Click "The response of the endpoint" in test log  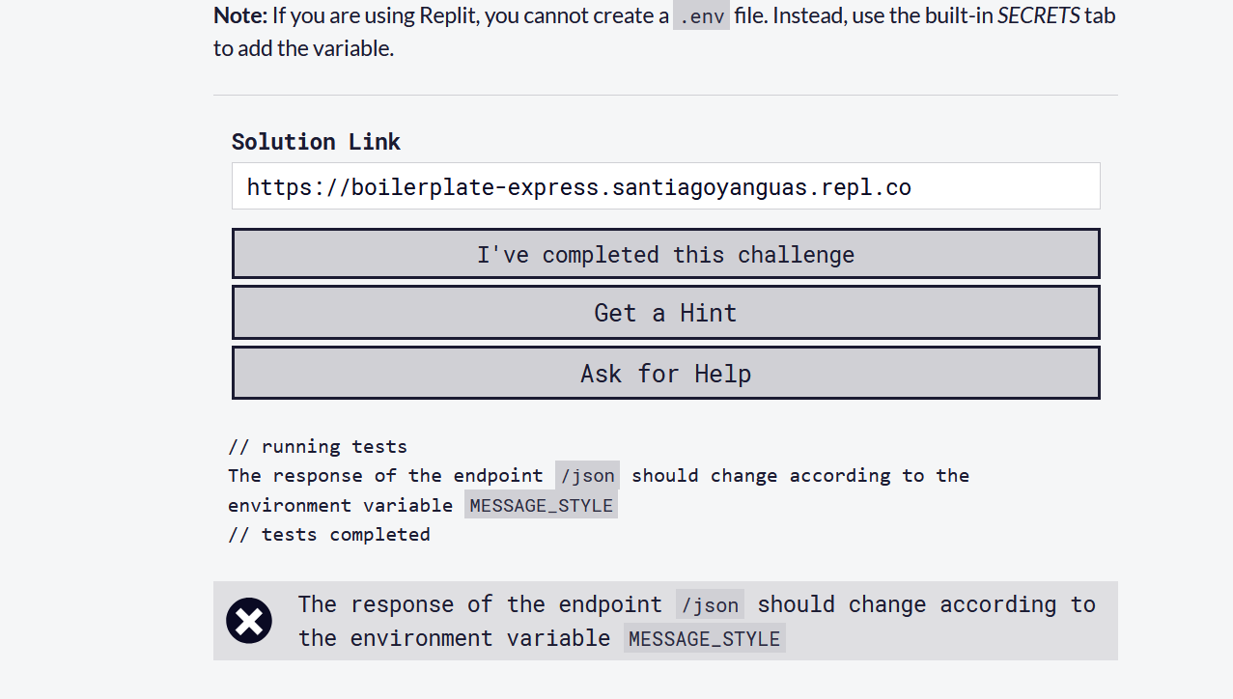385,476
